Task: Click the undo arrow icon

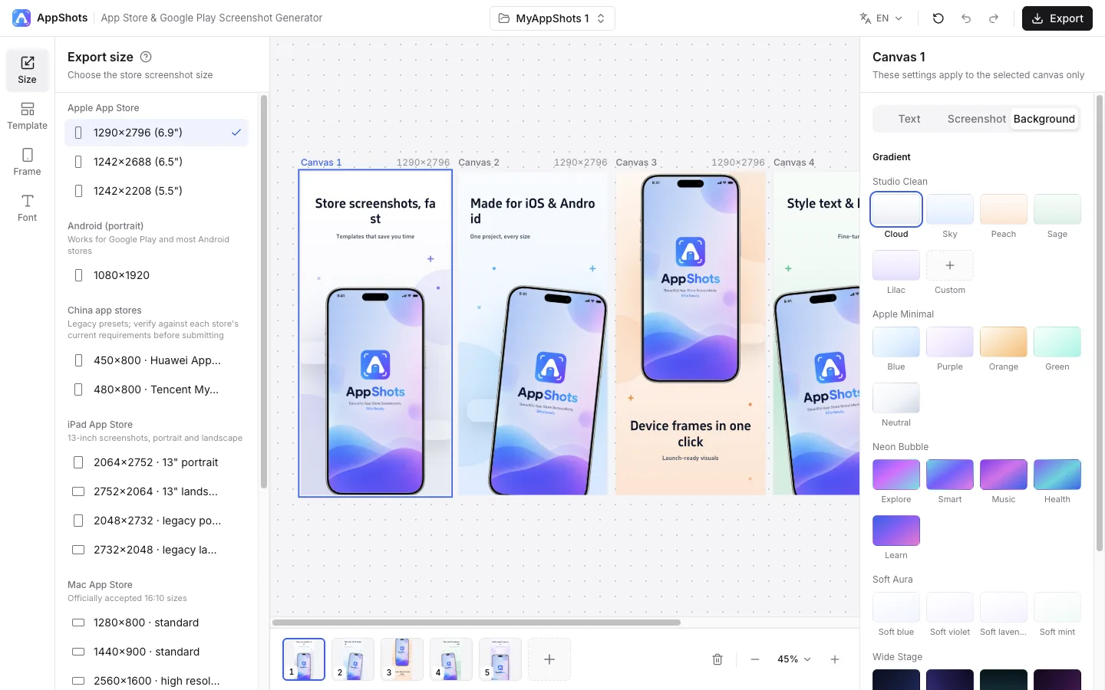Action: [x=966, y=18]
